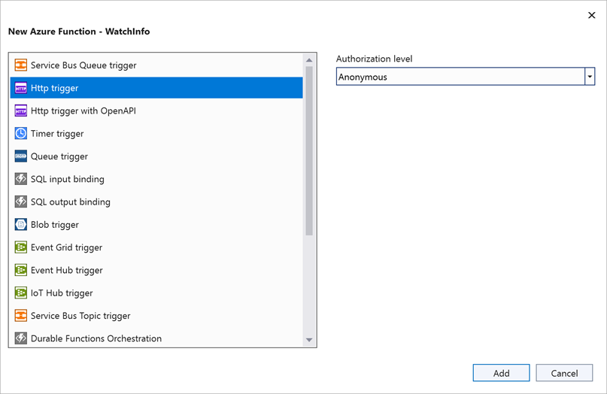The height and width of the screenshot is (394, 607).
Task: Select Durable Functions Orchestration template
Action: click(96, 339)
